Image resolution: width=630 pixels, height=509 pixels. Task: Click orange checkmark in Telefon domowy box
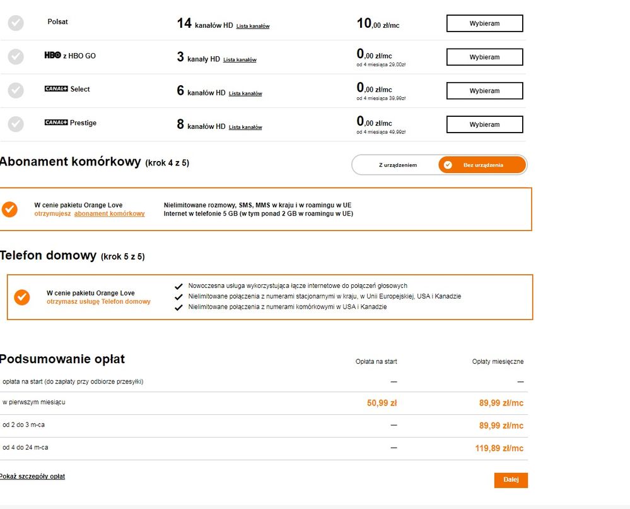pos(22,297)
